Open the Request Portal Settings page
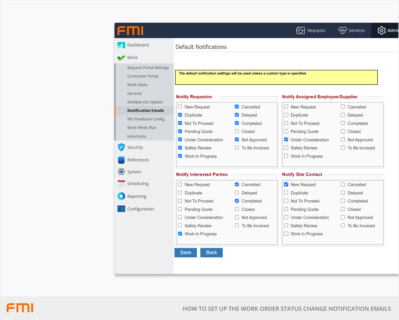 pyautogui.click(x=148, y=68)
